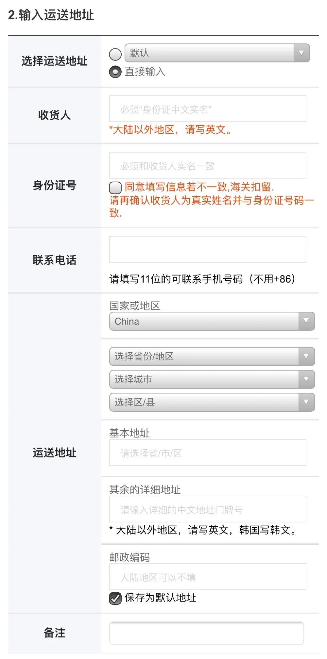This screenshot has width=327, height=659.
Task: Click the 联系电话 input field
Action: point(208,250)
